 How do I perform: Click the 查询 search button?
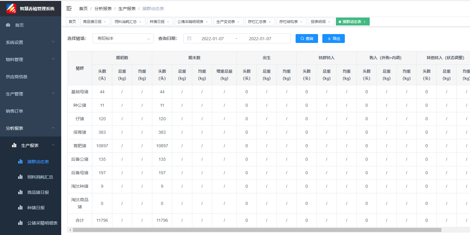pyautogui.click(x=307, y=38)
